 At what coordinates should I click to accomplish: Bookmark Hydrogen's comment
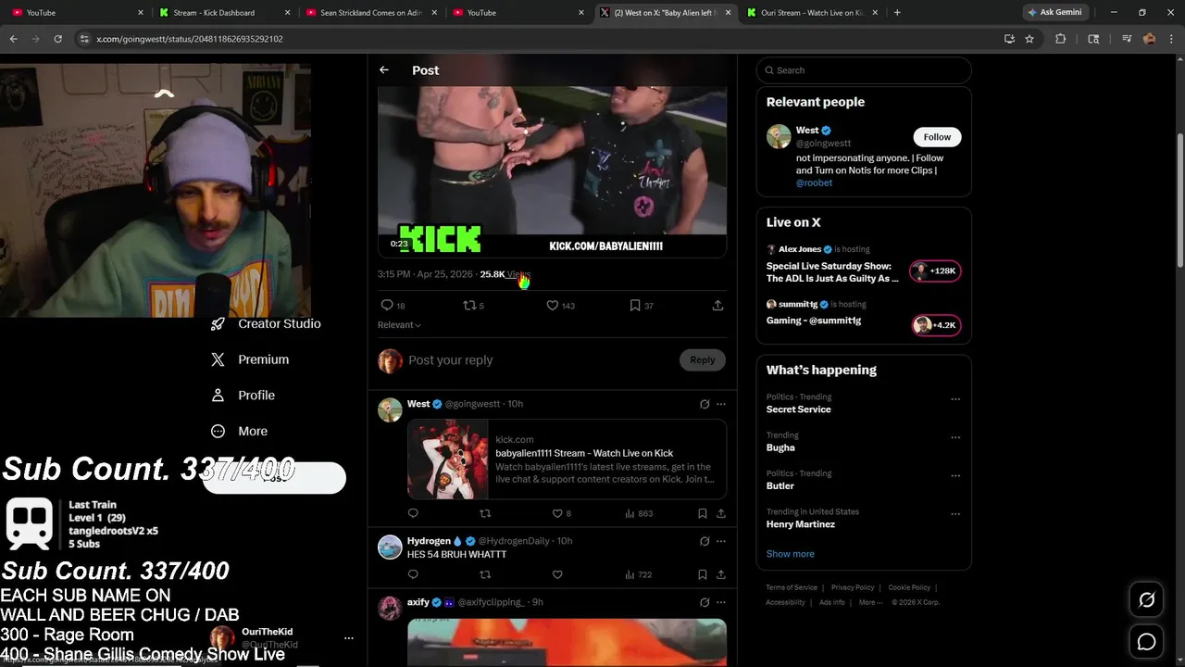[x=703, y=574]
